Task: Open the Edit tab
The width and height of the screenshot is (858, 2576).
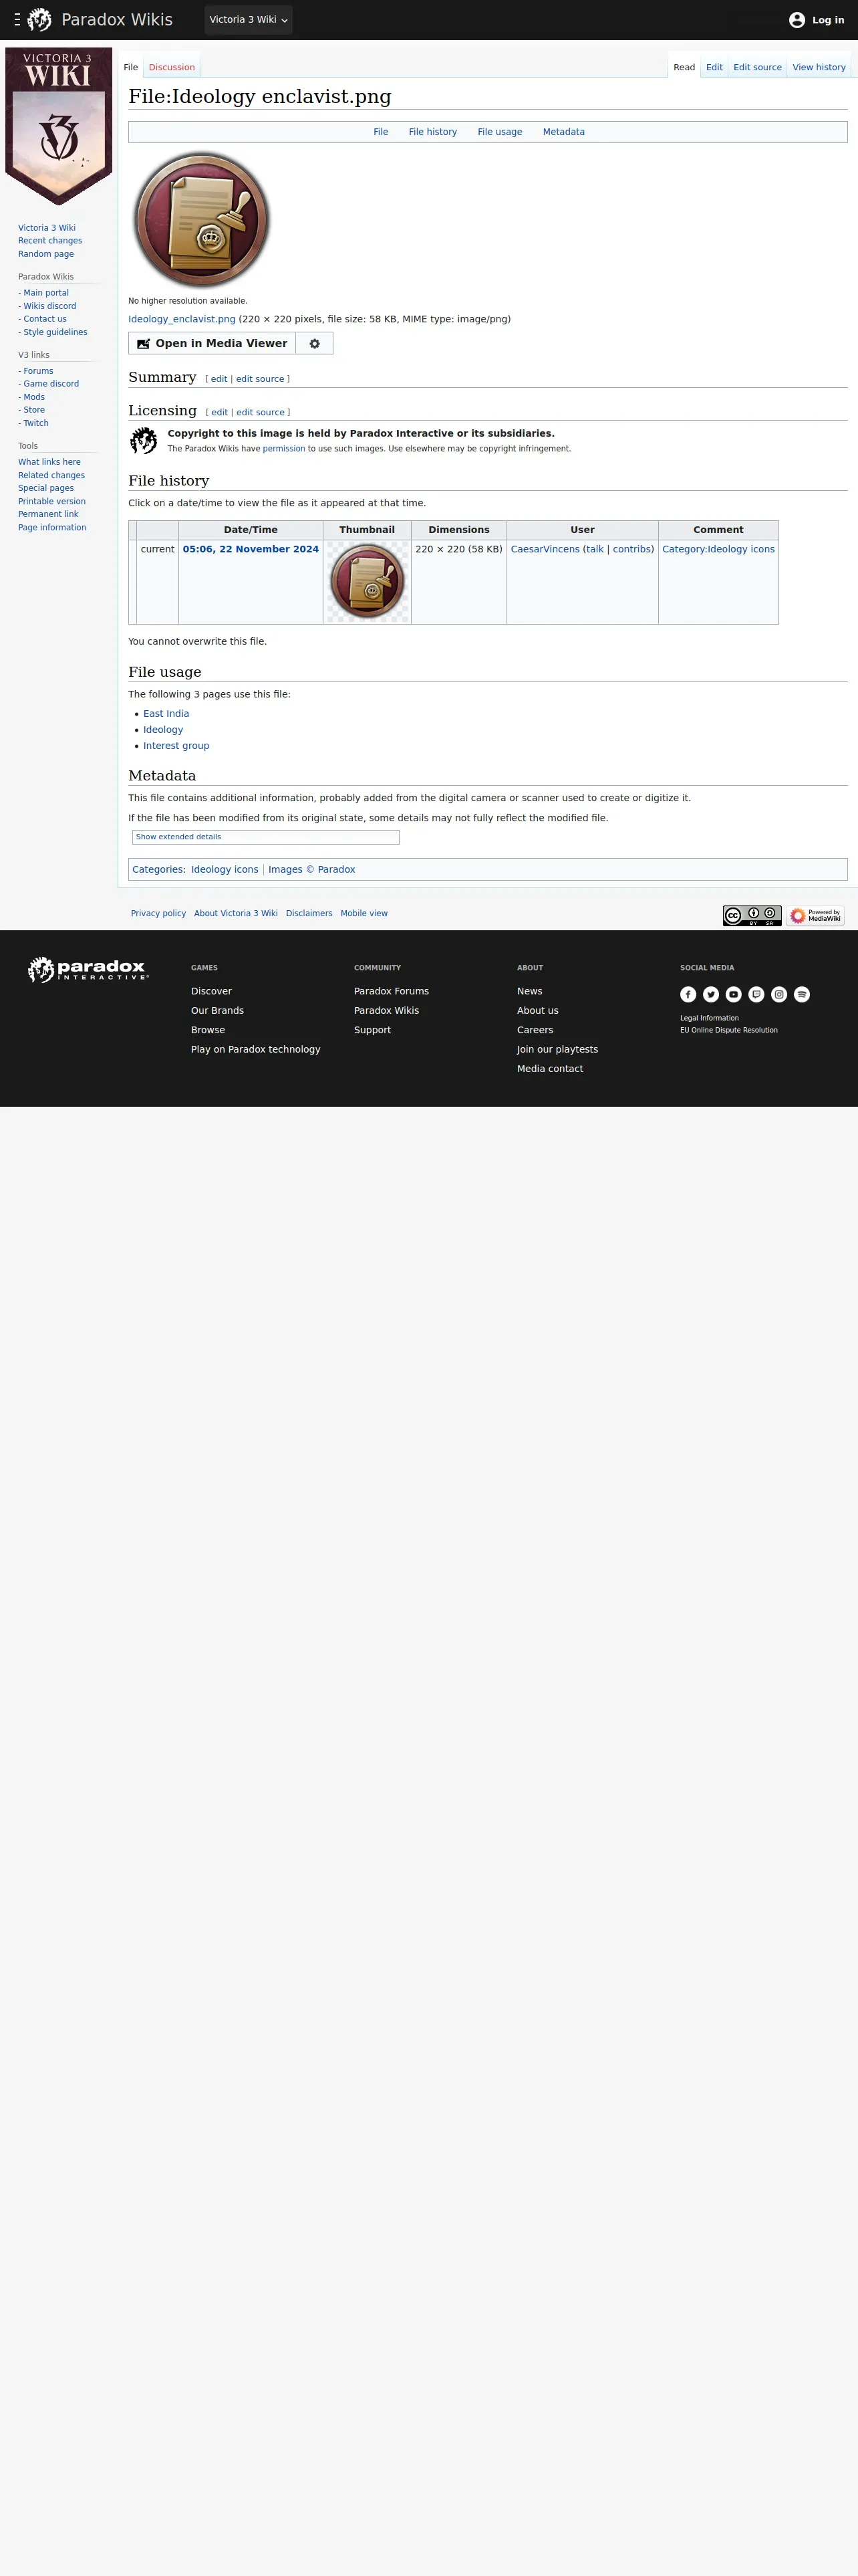Action: [x=714, y=67]
